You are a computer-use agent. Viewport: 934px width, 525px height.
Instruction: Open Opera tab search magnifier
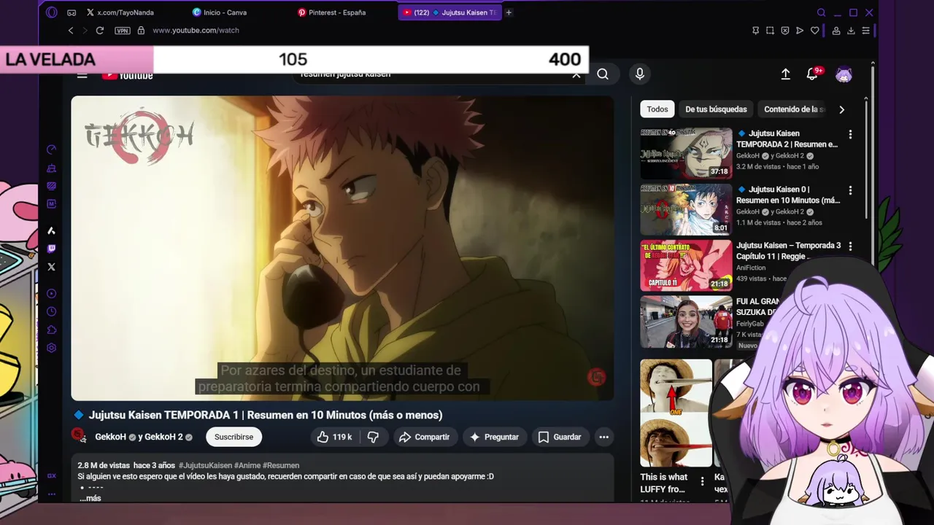point(821,12)
